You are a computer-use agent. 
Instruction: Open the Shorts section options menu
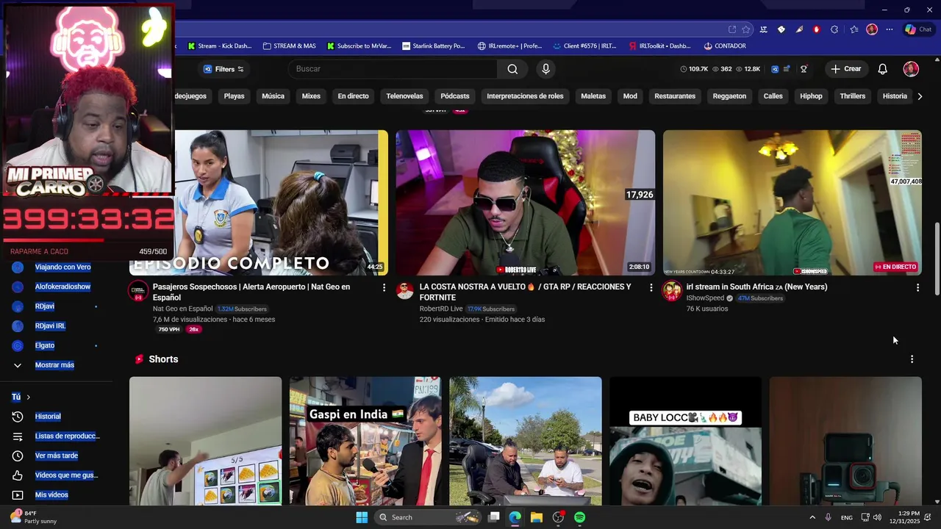click(912, 359)
